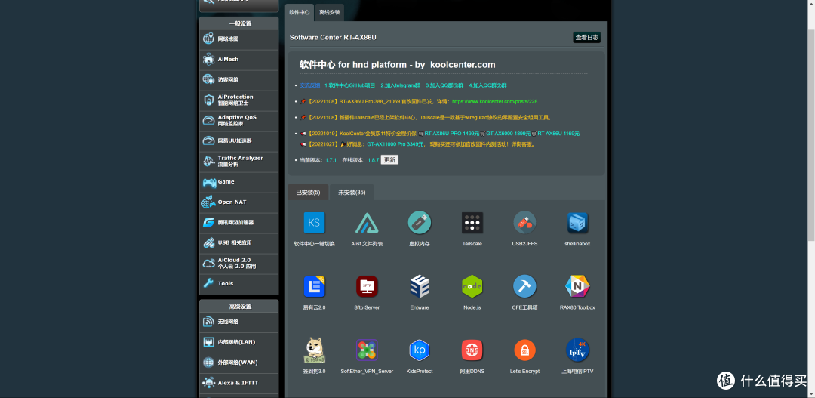Open the koolcenter.com/posts/228 link
Image resolution: width=815 pixels, height=398 pixels.
[494, 102]
